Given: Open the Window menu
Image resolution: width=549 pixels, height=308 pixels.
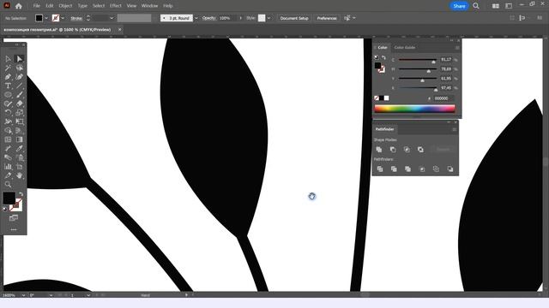Looking at the screenshot, I should coord(149,6).
